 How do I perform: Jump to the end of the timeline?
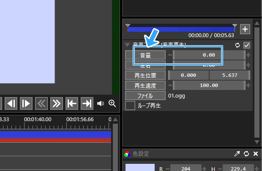click(x=87, y=103)
